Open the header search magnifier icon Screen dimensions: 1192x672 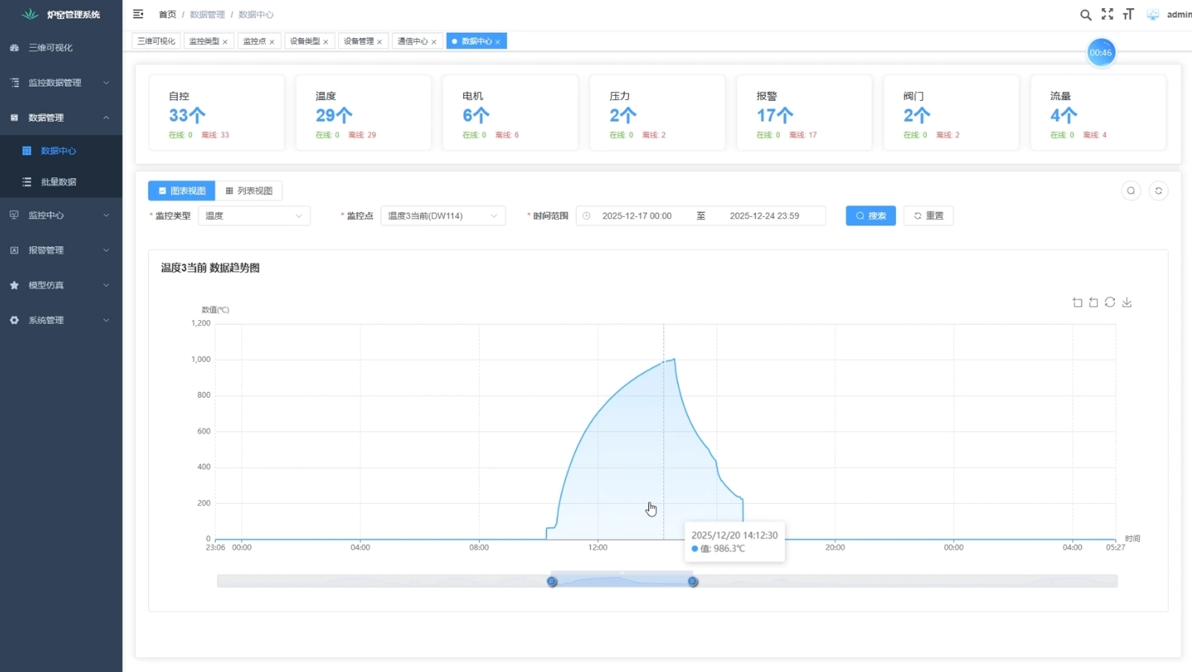point(1085,14)
